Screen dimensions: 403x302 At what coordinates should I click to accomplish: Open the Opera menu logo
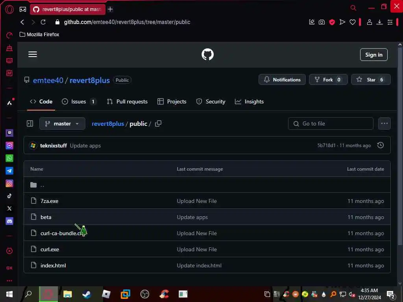9,9
